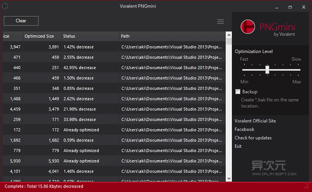Click the PNGmini red logo icon
312x192 pixels.
click(x=248, y=26)
